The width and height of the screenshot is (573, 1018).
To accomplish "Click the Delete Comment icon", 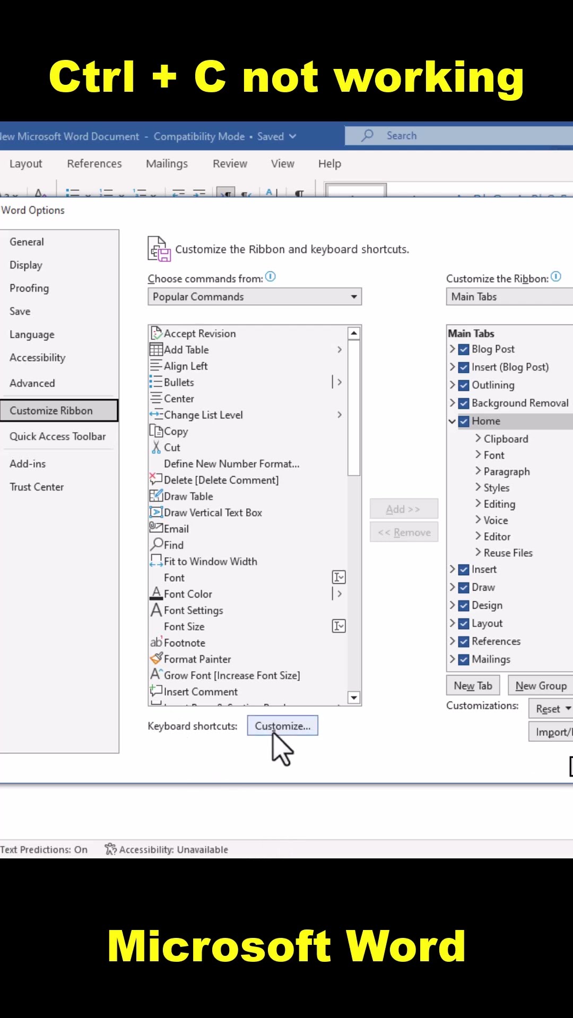I will click(156, 479).
